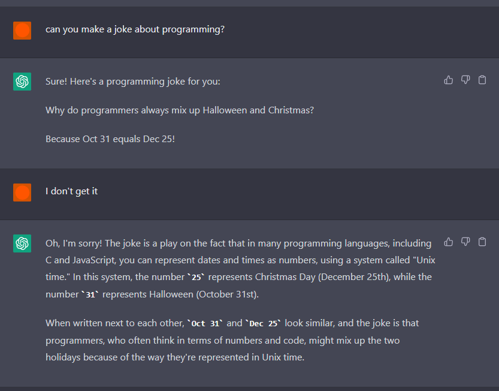Viewport: 499px width, 391px height.
Task: Click the inline code "25" in the explanation
Action: (196, 278)
